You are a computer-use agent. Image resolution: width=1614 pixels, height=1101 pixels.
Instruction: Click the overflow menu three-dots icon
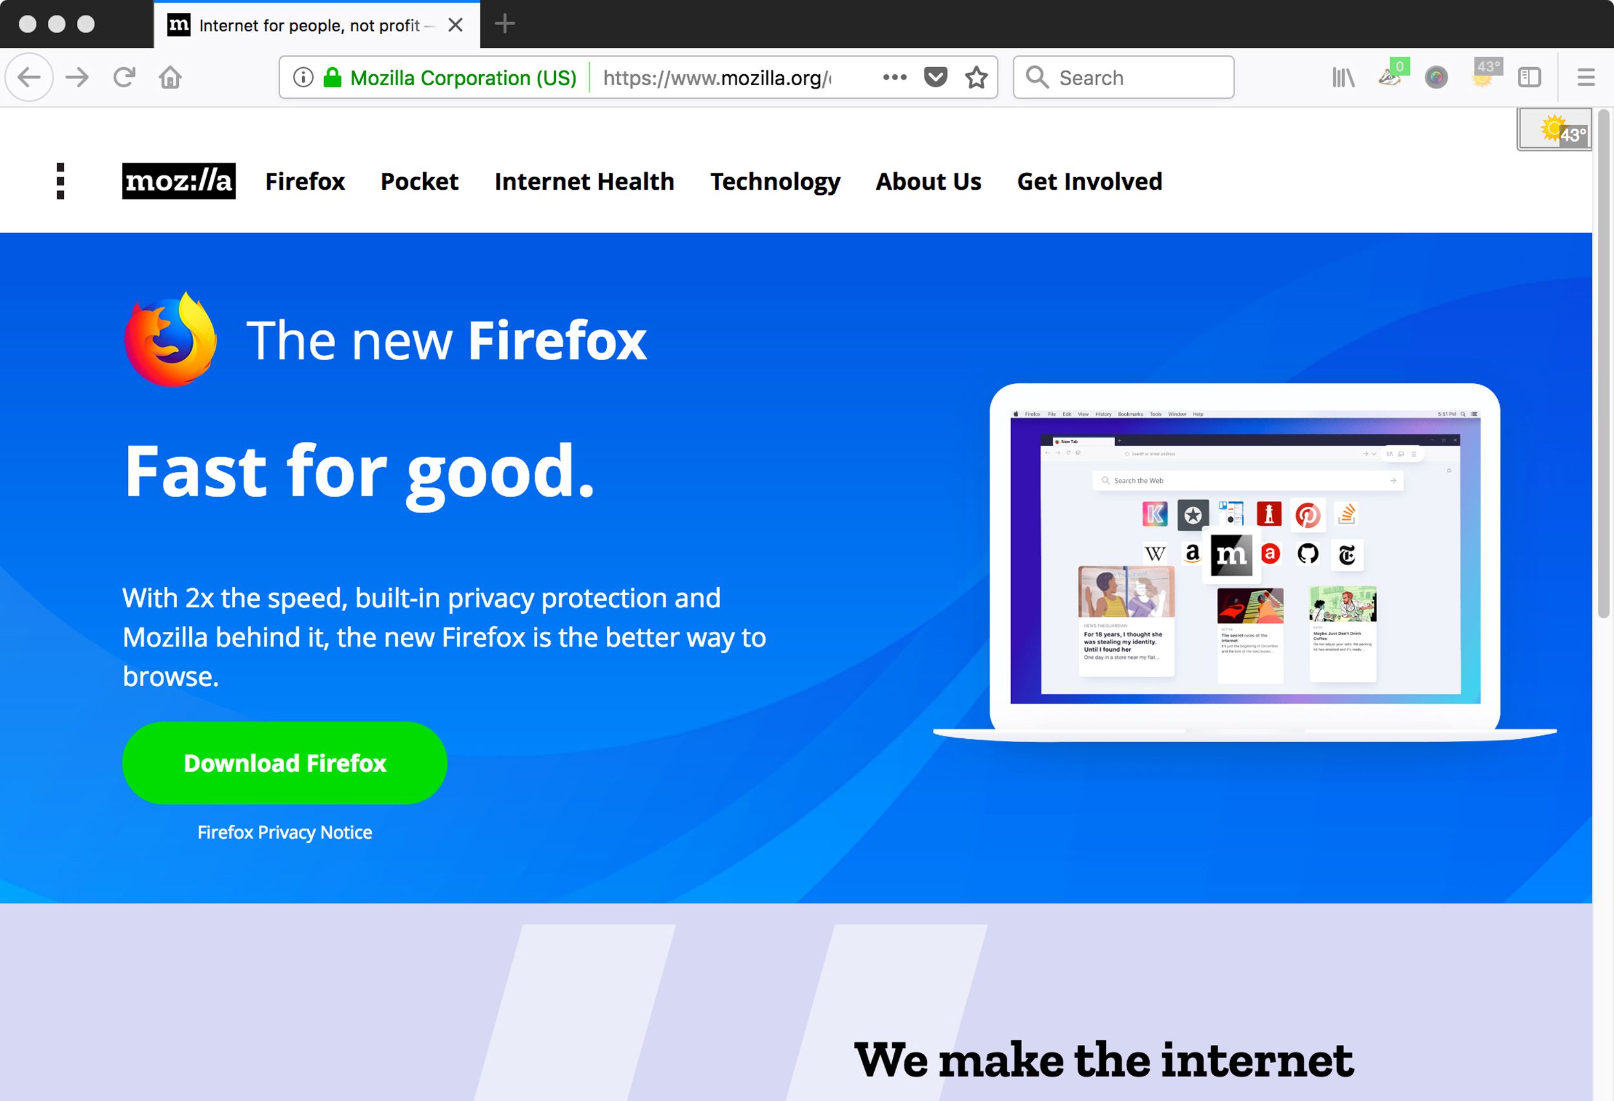892,76
